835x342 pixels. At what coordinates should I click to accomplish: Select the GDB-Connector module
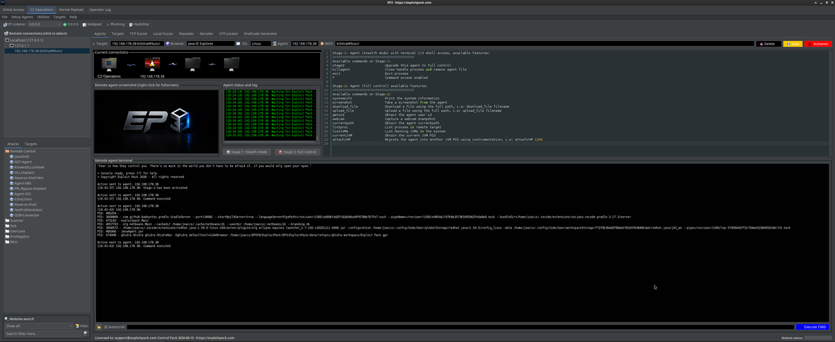point(25,215)
